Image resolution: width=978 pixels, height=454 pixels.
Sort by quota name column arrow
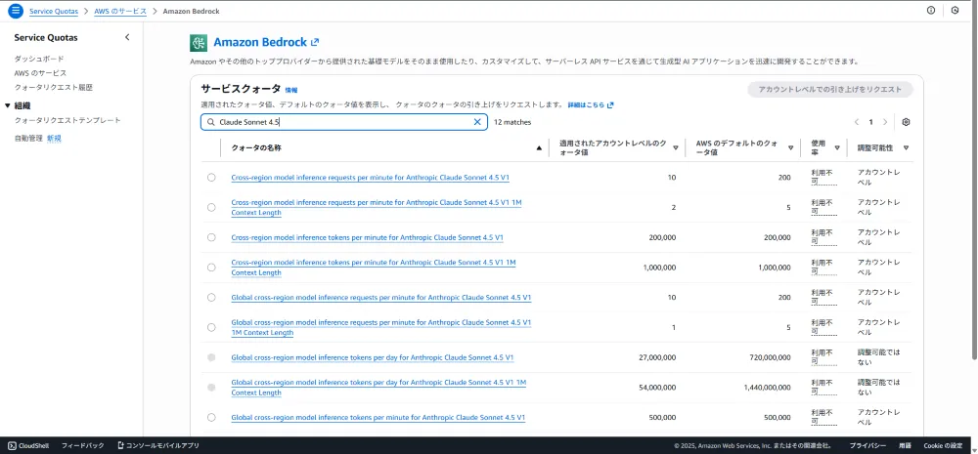[x=539, y=148]
